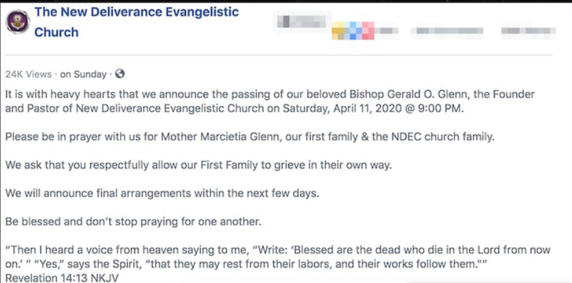Click the globe public audience icon

click(x=119, y=74)
